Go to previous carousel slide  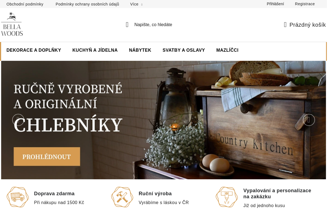point(18,120)
